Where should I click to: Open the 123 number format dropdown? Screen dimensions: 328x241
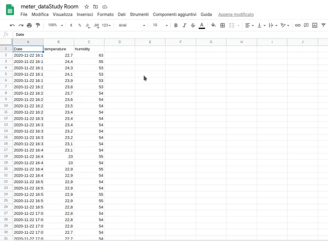106,25
